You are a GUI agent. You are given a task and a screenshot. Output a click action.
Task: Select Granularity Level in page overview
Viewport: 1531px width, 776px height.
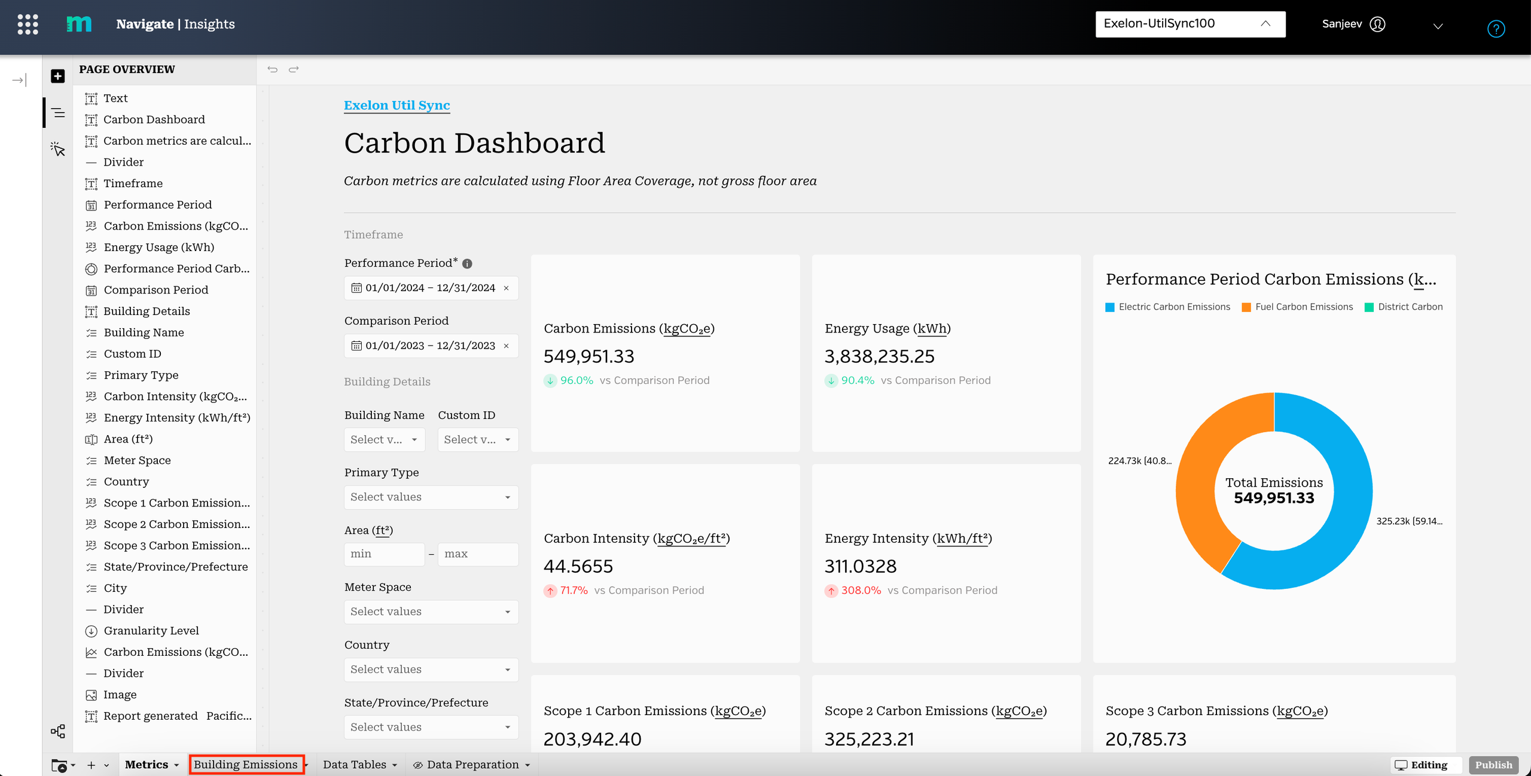pos(151,631)
